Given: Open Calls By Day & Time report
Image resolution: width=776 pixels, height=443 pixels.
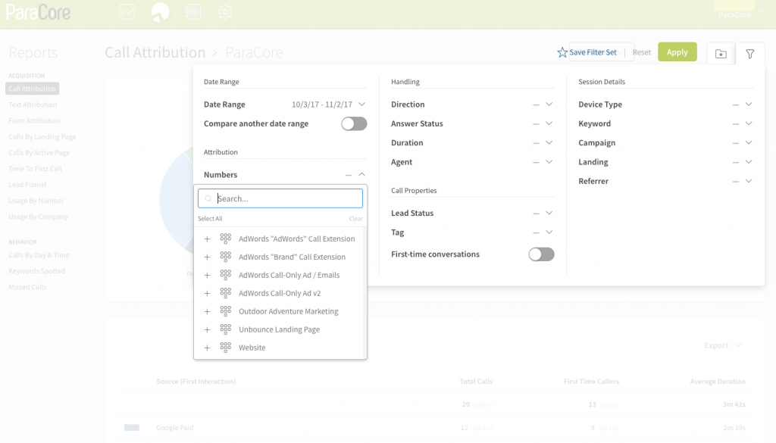Looking at the screenshot, I should coord(39,255).
